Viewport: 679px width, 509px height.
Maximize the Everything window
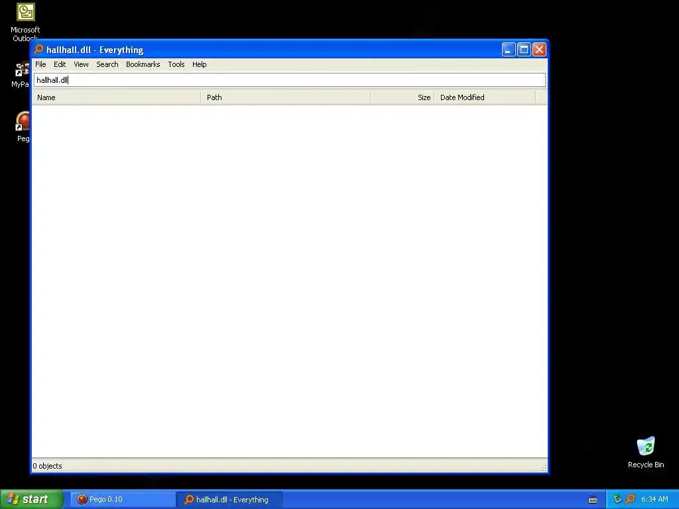point(524,50)
